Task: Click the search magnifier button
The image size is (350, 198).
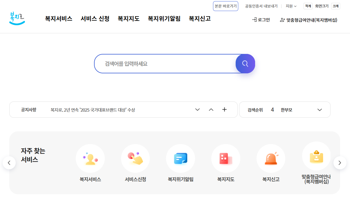Action: click(x=245, y=63)
